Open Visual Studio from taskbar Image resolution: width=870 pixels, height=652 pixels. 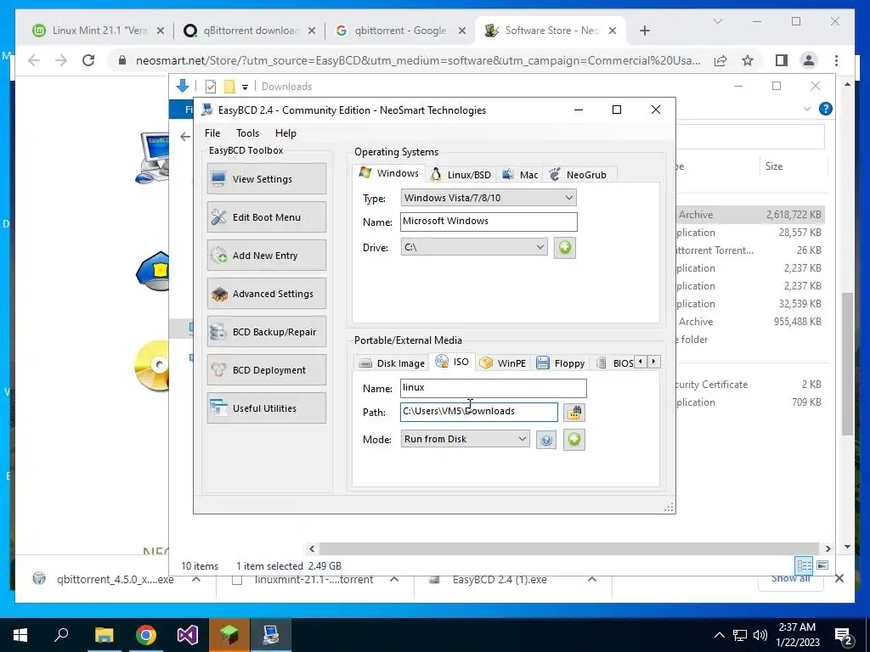pos(188,635)
